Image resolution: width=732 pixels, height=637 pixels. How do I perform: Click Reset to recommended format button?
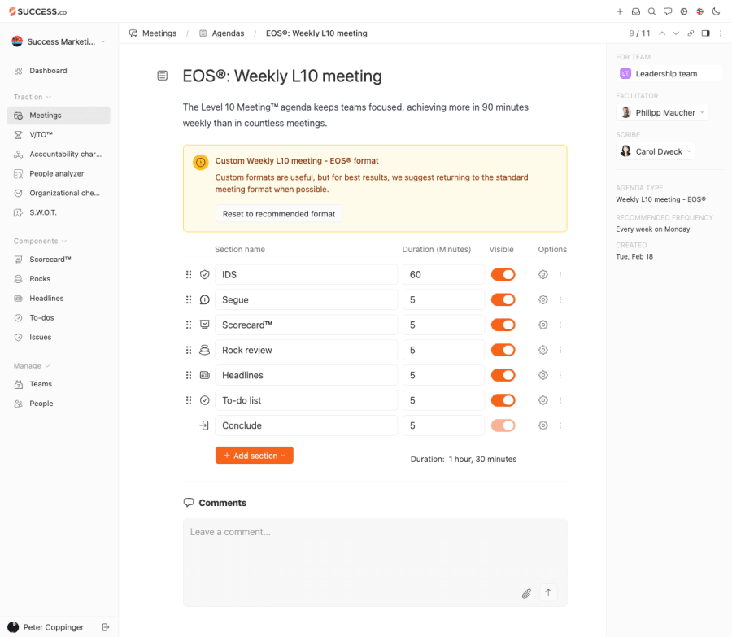(279, 213)
